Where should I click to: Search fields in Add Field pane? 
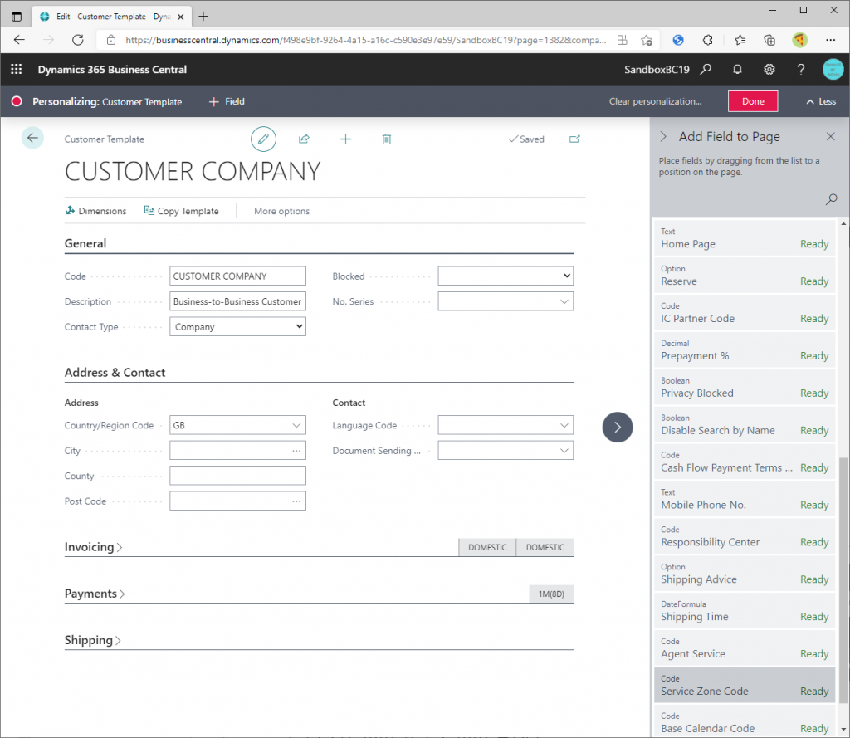tap(831, 199)
